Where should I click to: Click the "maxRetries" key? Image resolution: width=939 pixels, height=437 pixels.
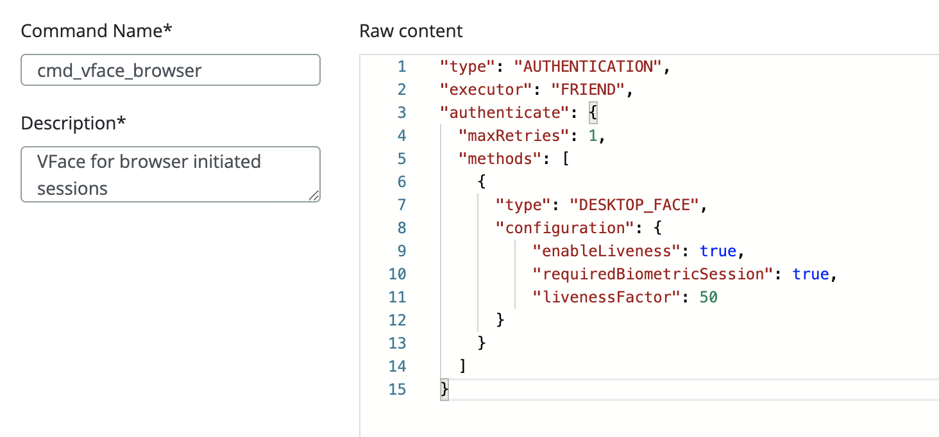[x=514, y=136]
